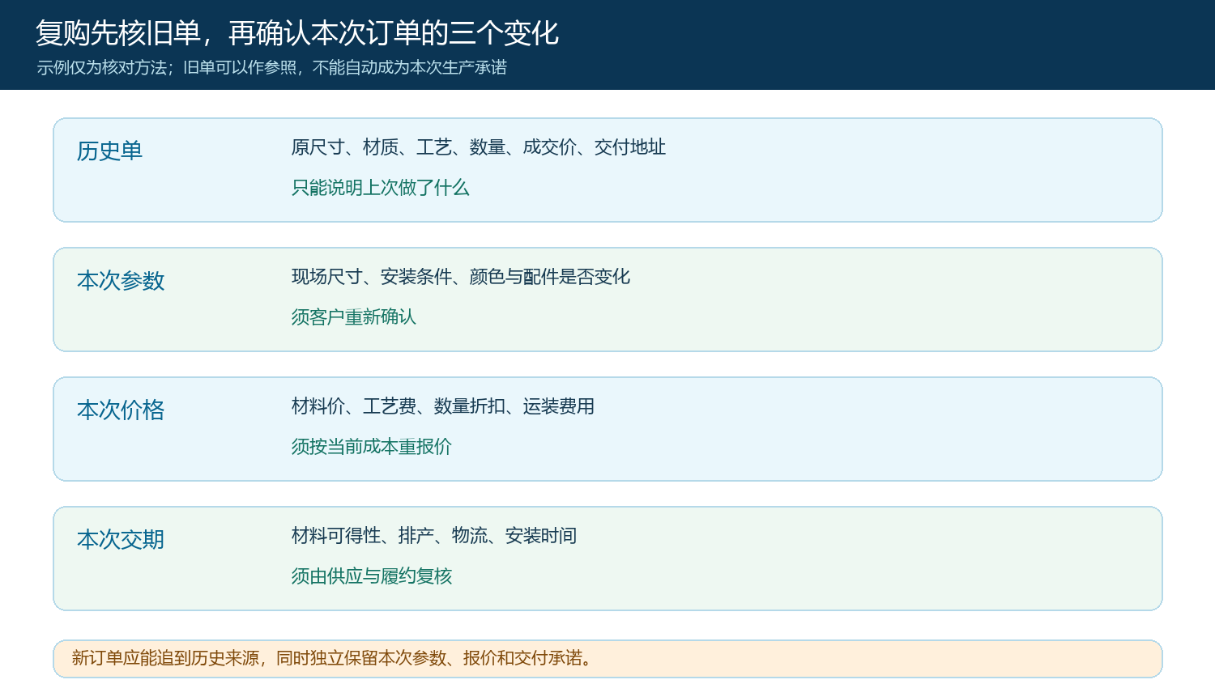Click the green note 须由供应与履约复核
1215x684 pixels.
(372, 576)
